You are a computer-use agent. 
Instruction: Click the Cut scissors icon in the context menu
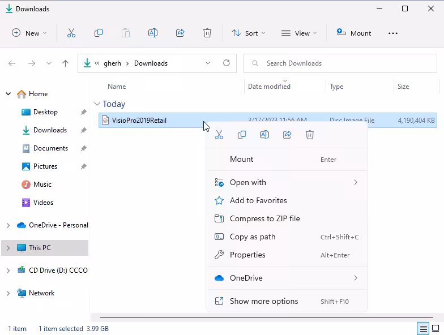tap(219, 135)
